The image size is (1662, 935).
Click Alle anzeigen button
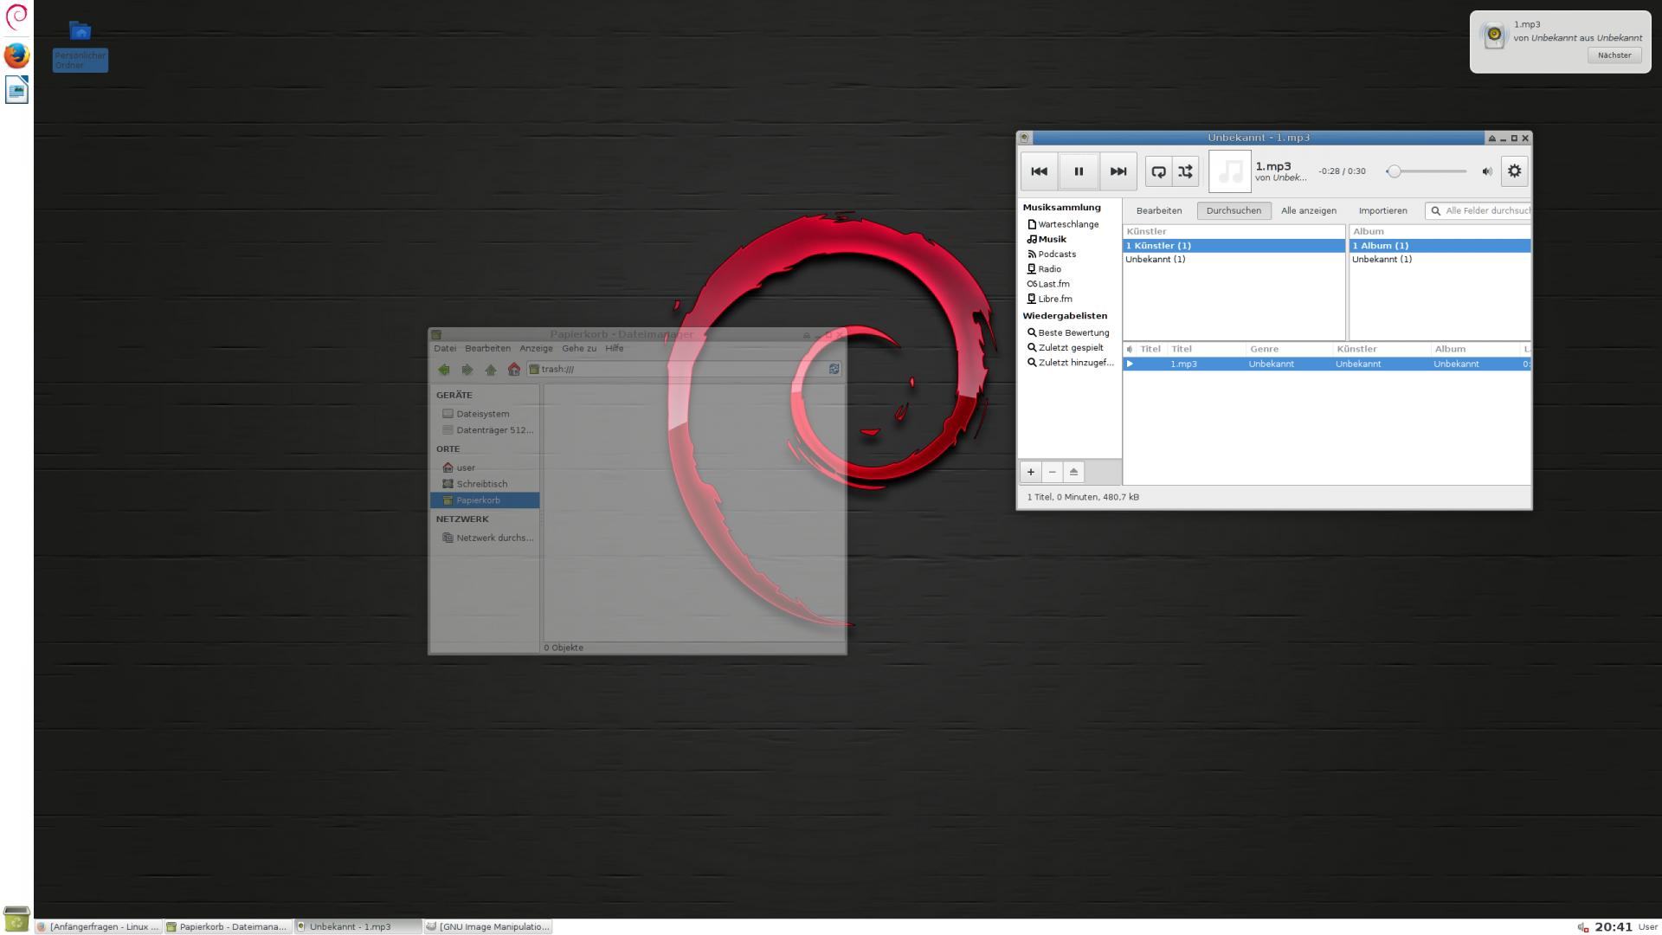(x=1308, y=210)
